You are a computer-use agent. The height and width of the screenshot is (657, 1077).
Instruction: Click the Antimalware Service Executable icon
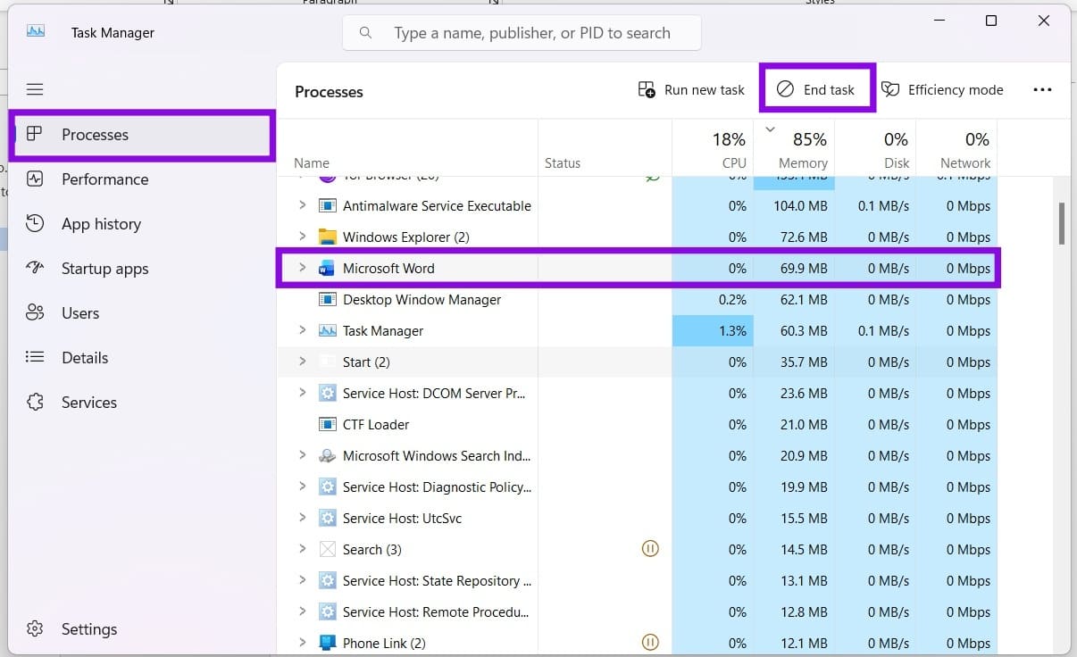click(x=327, y=205)
